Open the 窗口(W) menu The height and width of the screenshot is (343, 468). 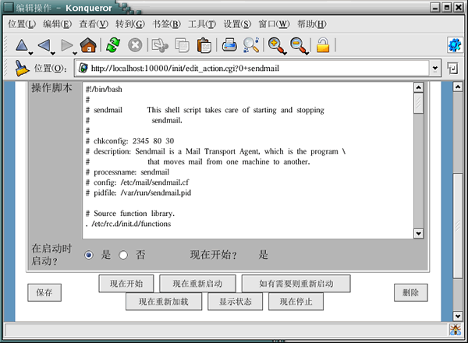pyautogui.click(x=274, y=24)
